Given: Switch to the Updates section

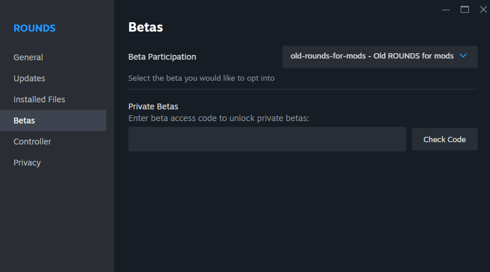Looking at the screenshot, I should (x=29, y=78).
